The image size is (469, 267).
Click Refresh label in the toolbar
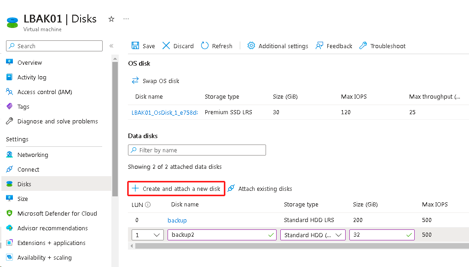point(222,46)
